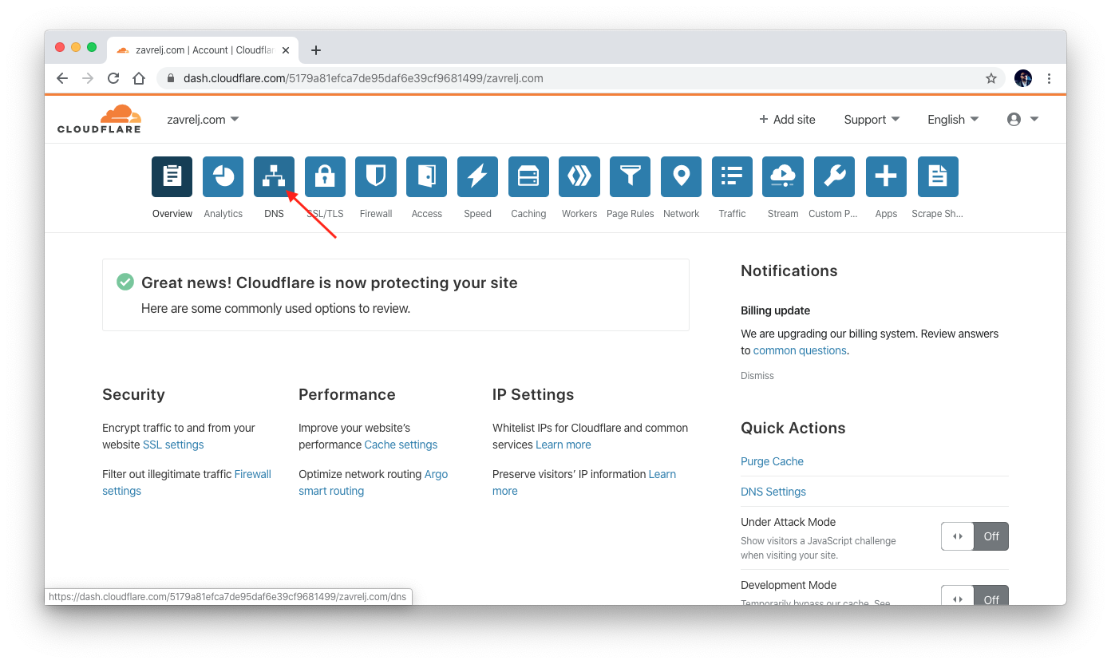Image resolution: width=1111 pixels, height=664 pixels.
Task: Open the English language dropdown
Action: [x=953, y=119]
